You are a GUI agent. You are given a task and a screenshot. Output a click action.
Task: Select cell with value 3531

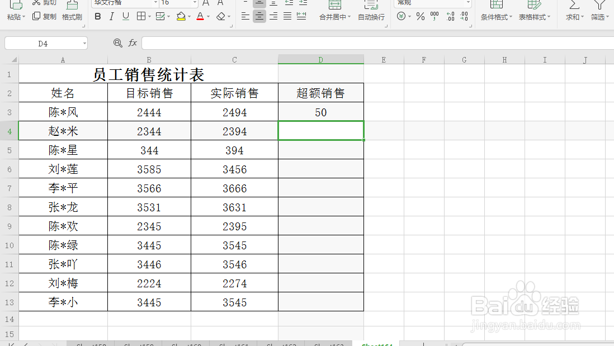click(149, 207)
